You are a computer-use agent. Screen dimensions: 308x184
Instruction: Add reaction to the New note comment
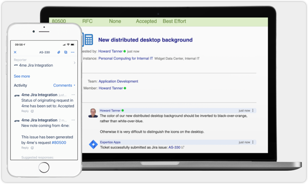32,148
